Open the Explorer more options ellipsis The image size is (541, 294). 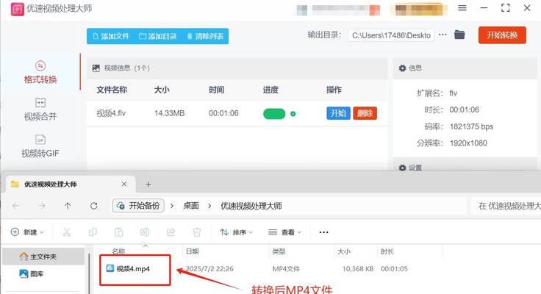point(323,232)
